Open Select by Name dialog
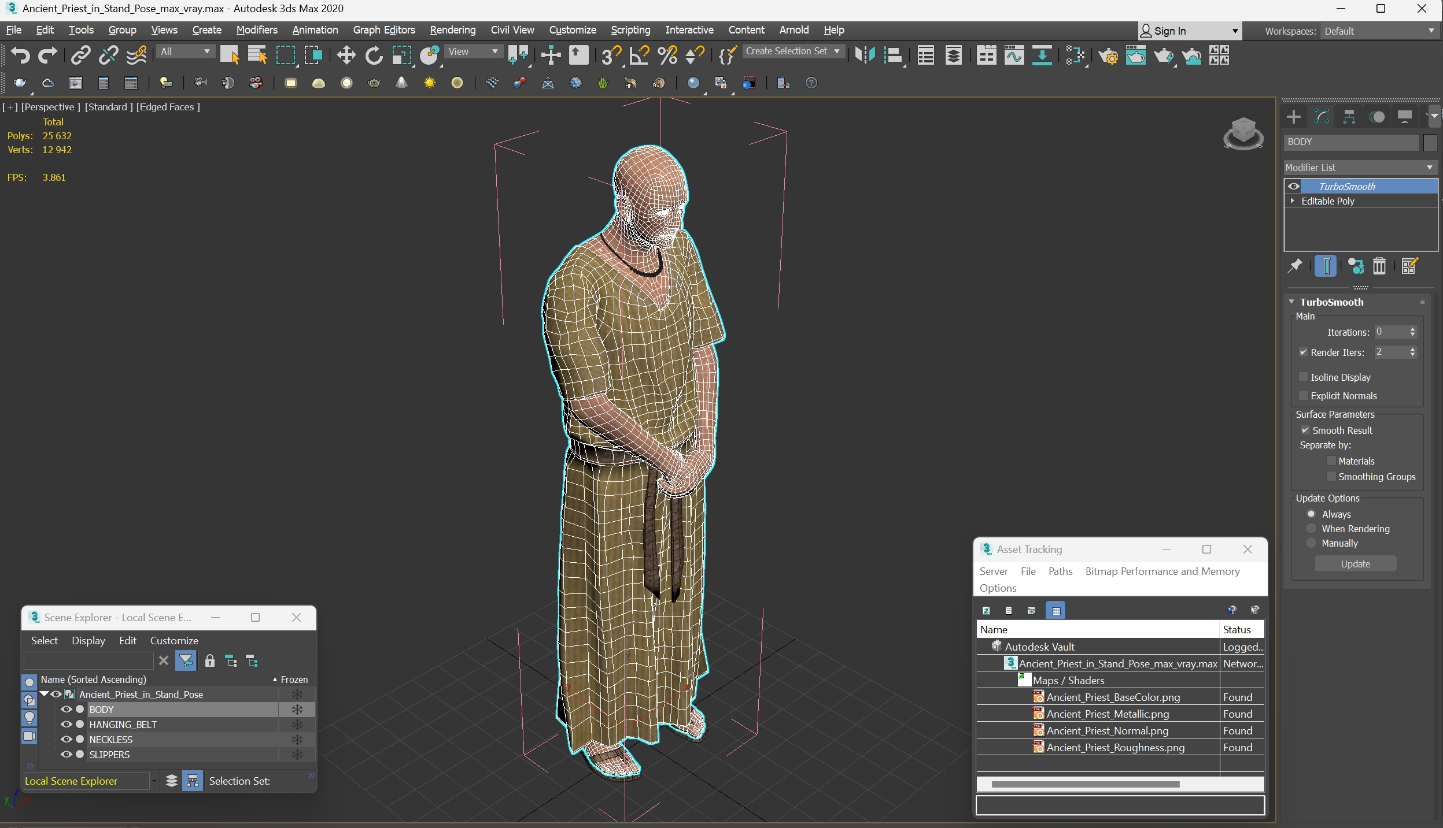This screenshot has height=828, width=1443. pos(257,55)
